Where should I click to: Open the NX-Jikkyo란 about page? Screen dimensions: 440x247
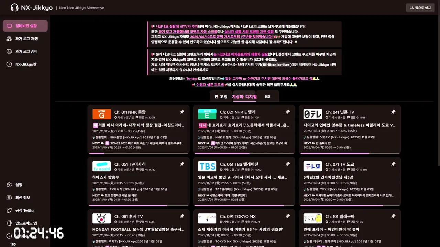pyautogui.click(x=25, y=64)
